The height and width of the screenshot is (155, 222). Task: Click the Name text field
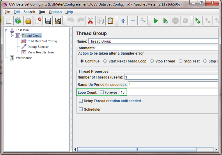[x=153, y=41]
